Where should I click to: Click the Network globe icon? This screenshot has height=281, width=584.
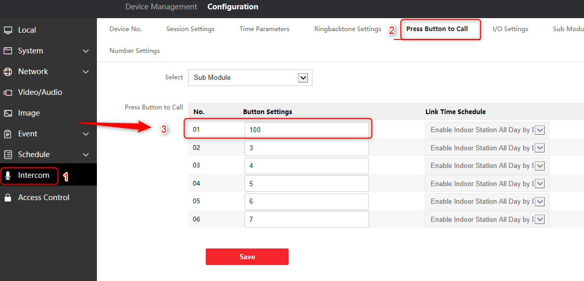point(8,72)
